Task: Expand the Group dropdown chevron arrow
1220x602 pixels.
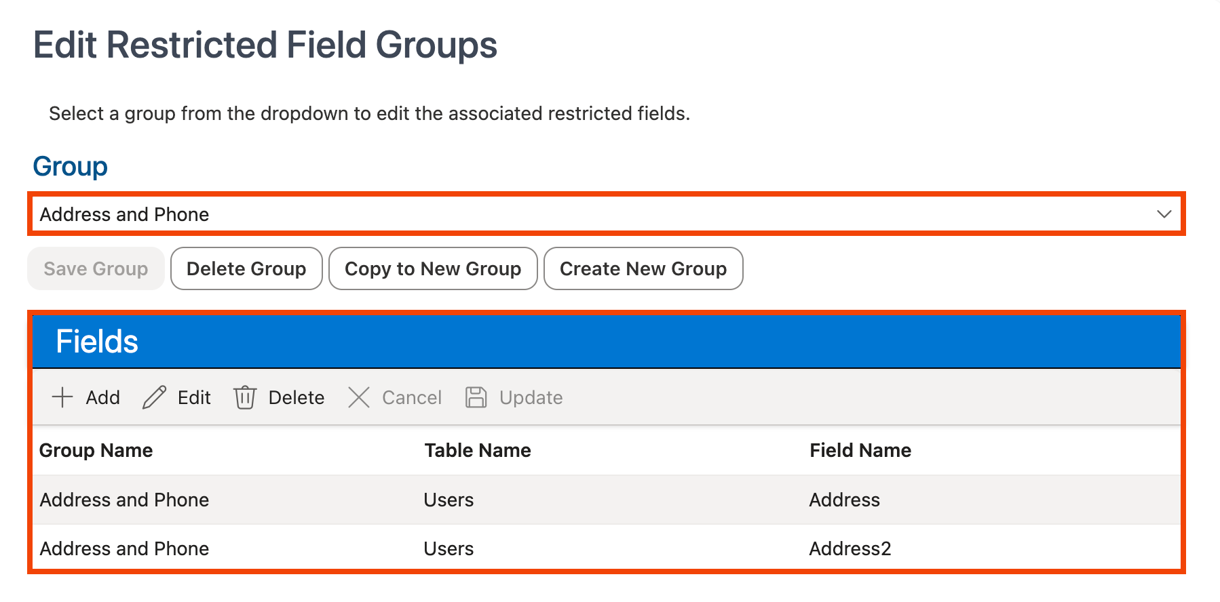Action: (x=1164, y=214)
